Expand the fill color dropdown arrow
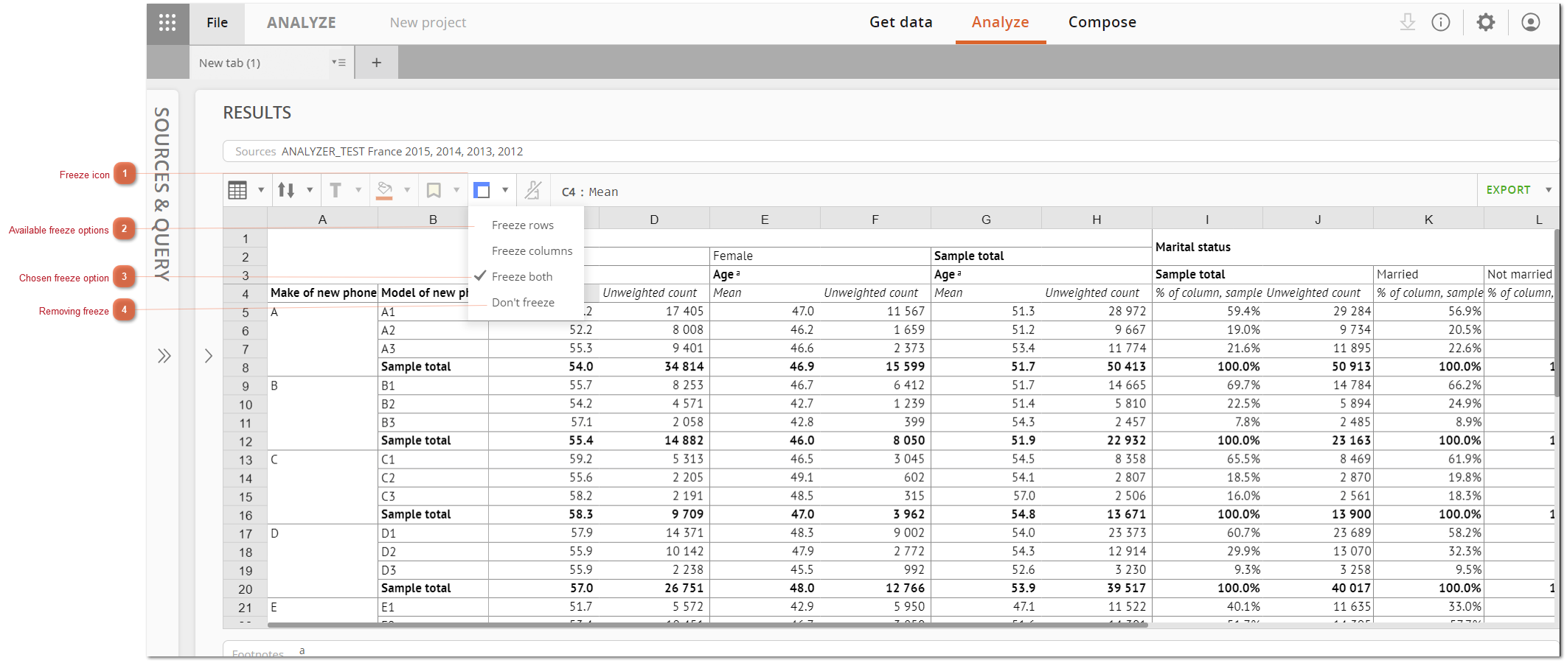Screen dimensions: 1567x663 (x=407, y=190)
